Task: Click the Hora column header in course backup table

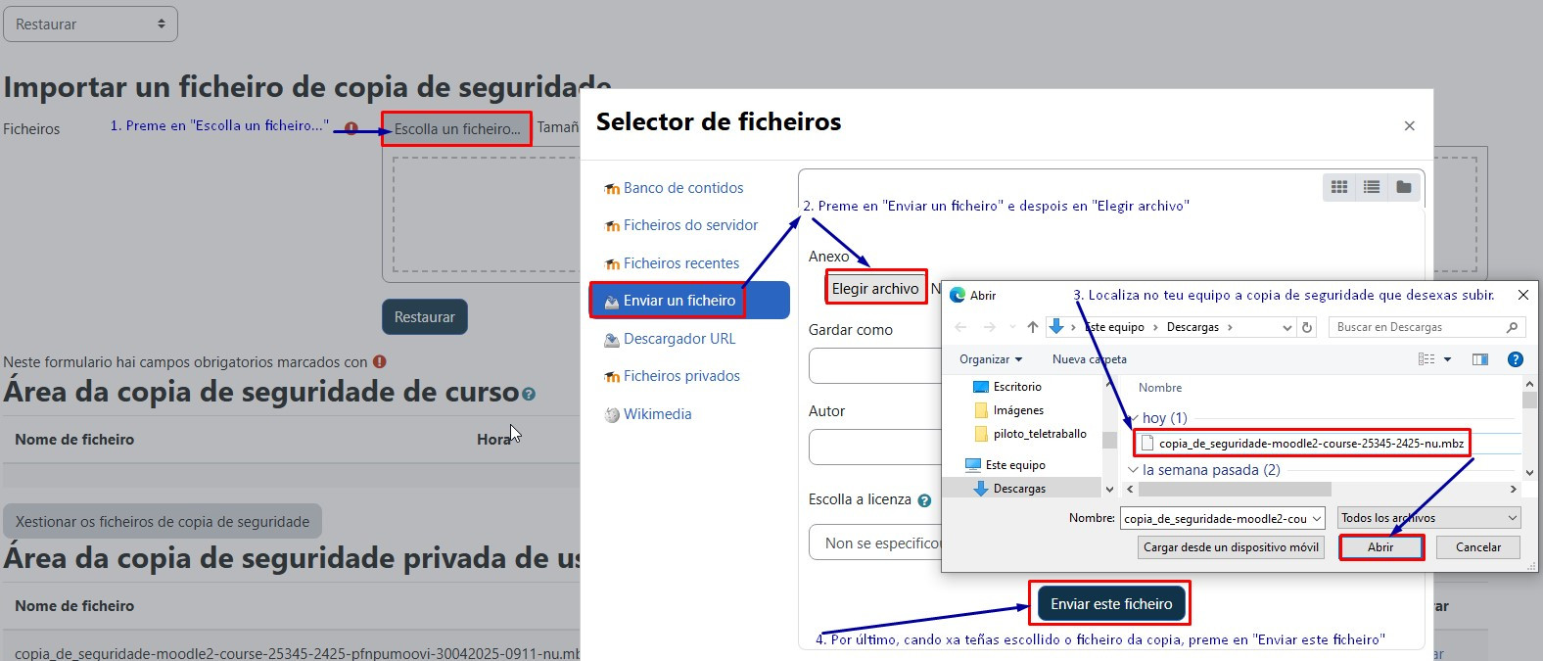Action: point(494,440)
